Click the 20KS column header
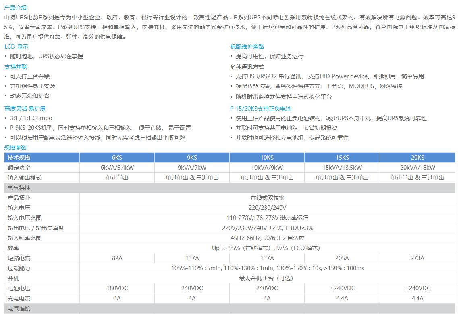 417,158
